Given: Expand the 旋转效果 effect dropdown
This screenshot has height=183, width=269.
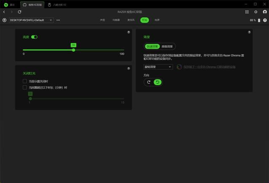Looking at the screenshot, I should point(158,67).
